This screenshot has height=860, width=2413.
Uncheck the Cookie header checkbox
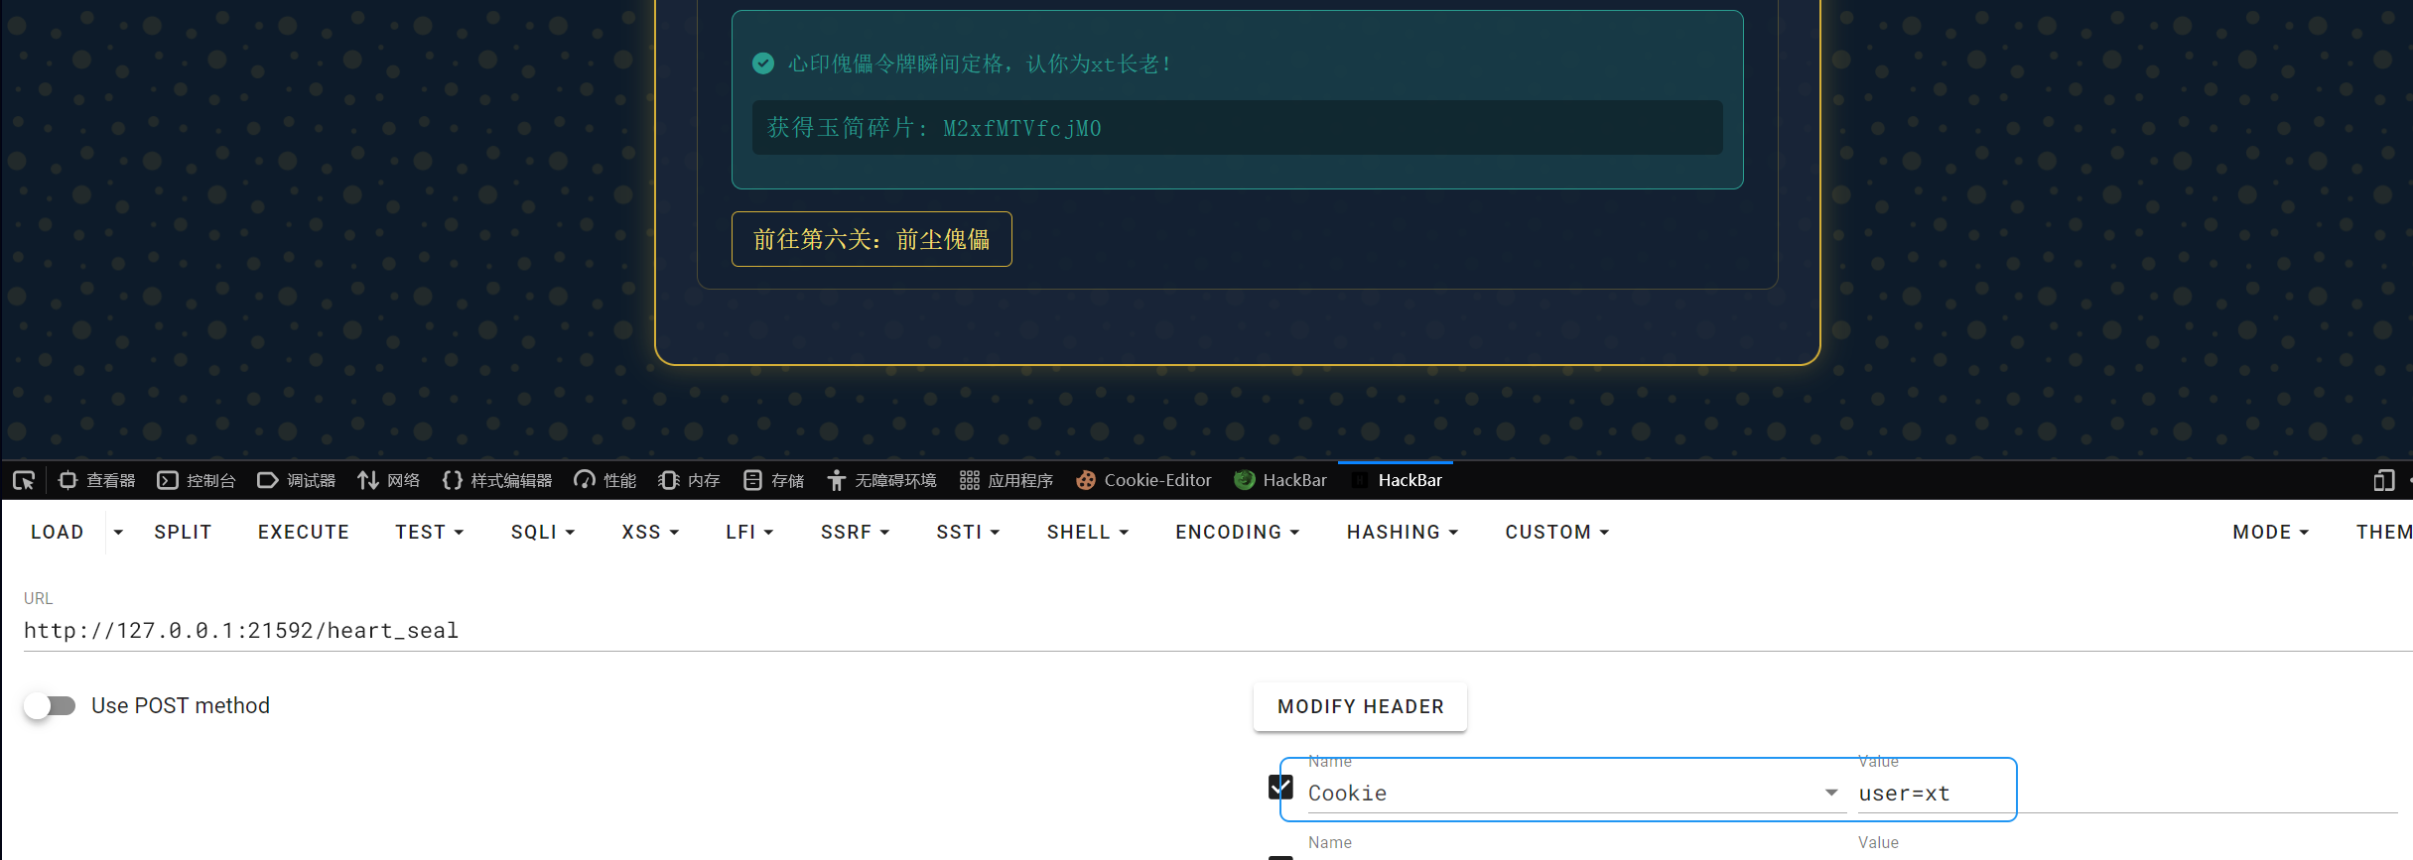pyautogui.click(x=1280, y=788)
